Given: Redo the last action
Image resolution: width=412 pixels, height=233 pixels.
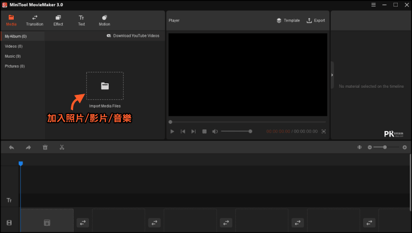Looking at the screenshot, I should 29,147.
